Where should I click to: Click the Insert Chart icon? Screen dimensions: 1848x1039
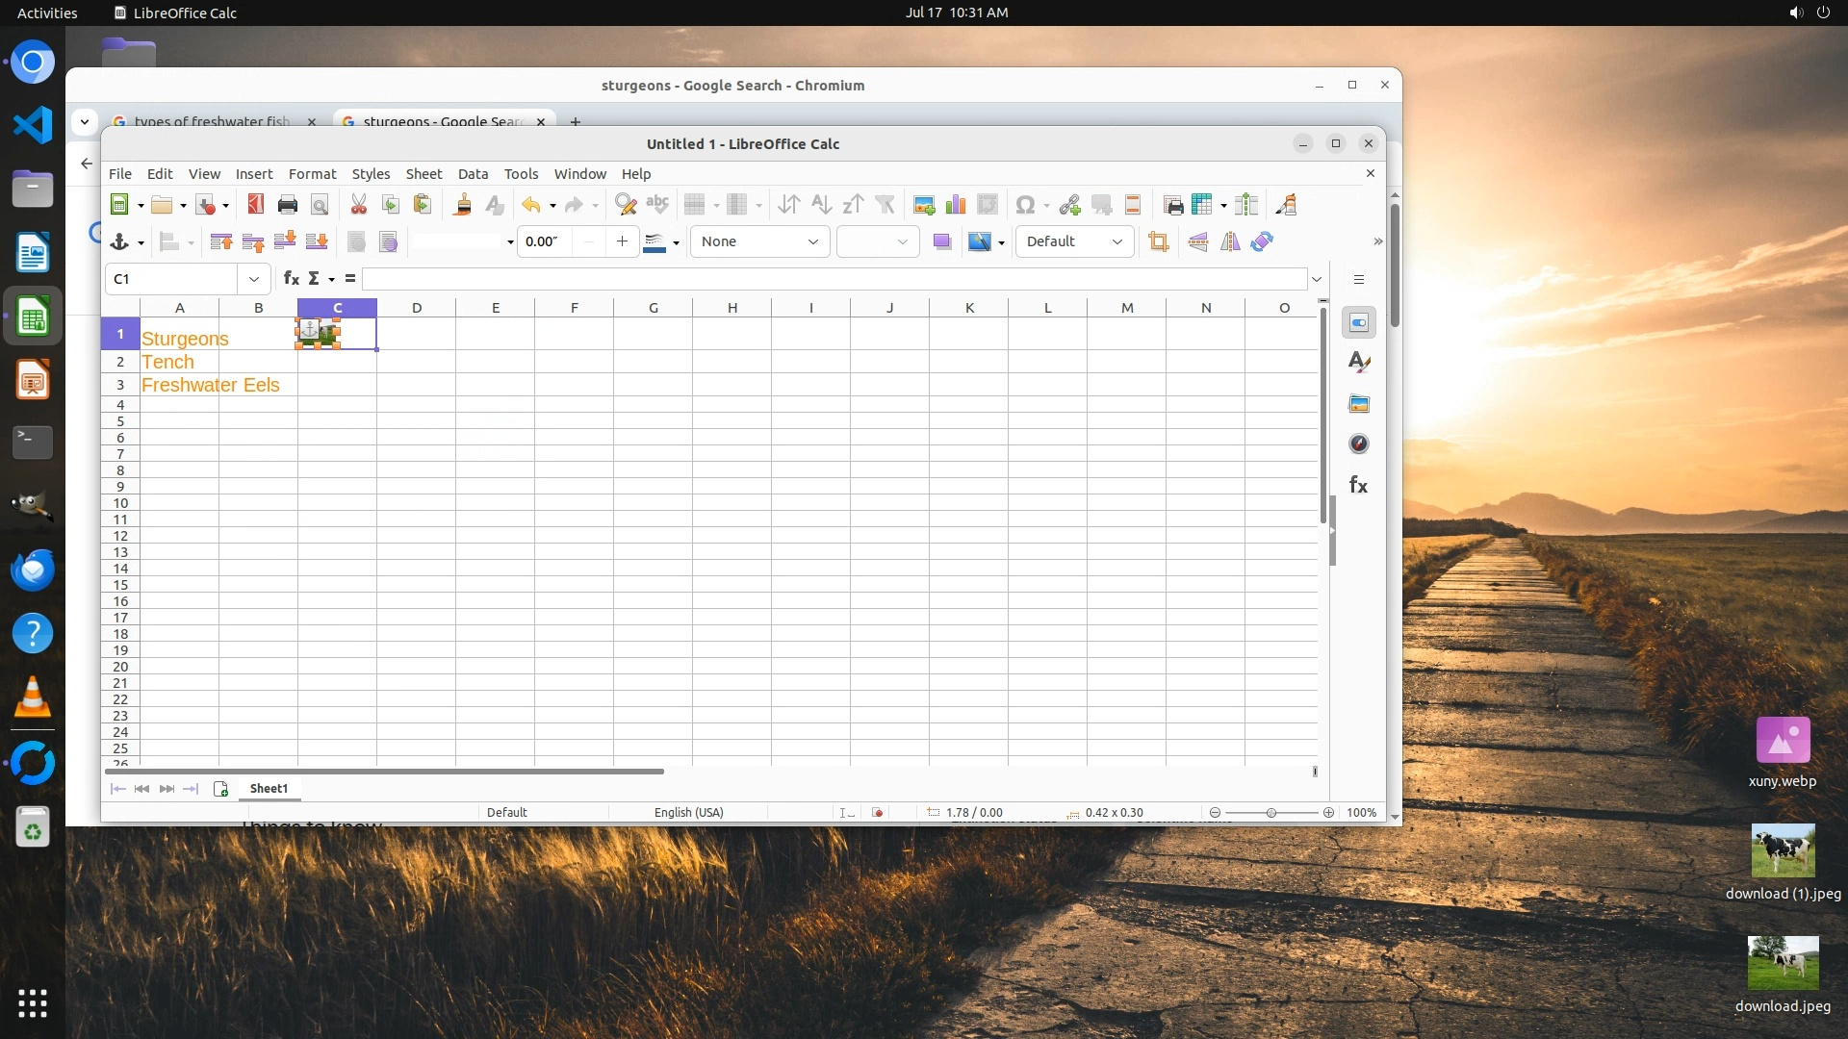tap(956, 205)
